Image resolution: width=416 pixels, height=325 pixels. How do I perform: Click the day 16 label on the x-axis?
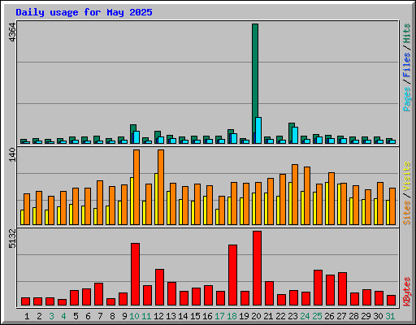pyautogui.click(x=207, y=316)
